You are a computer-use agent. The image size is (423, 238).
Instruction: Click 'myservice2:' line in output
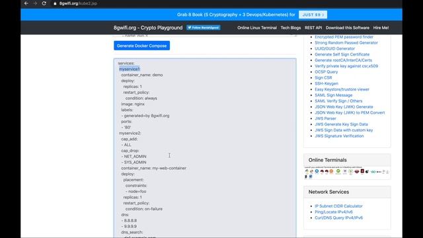coord(130,133)
